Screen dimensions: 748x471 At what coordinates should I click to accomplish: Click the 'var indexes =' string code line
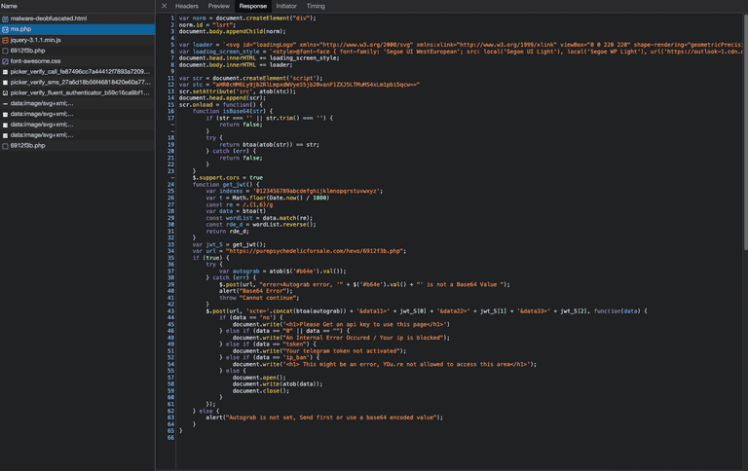(294, 191)
